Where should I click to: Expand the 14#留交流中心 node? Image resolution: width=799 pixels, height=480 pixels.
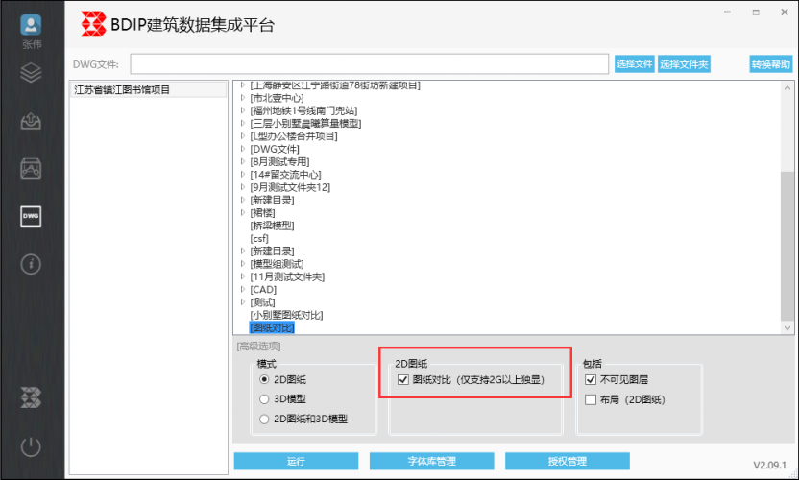pos(243,174)
